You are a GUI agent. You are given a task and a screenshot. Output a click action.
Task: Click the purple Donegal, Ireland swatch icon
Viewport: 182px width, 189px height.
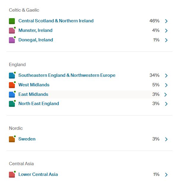12,40
